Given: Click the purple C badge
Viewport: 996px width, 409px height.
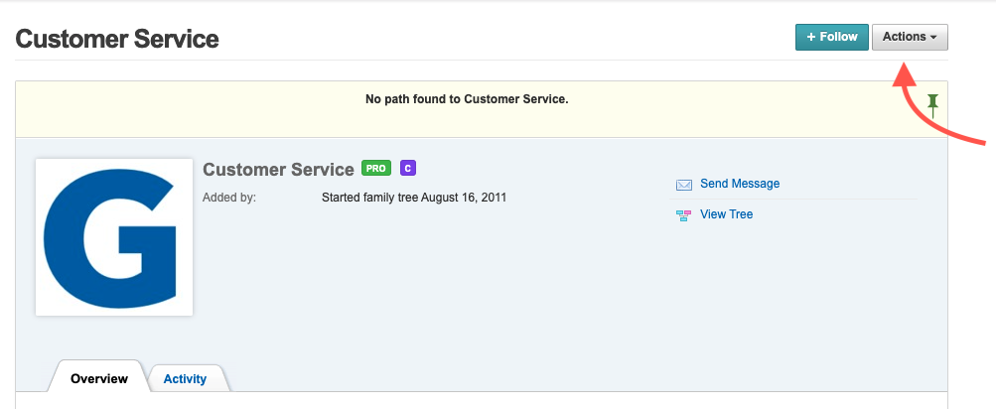Looking at the screenshot, I should coord(407,169).
